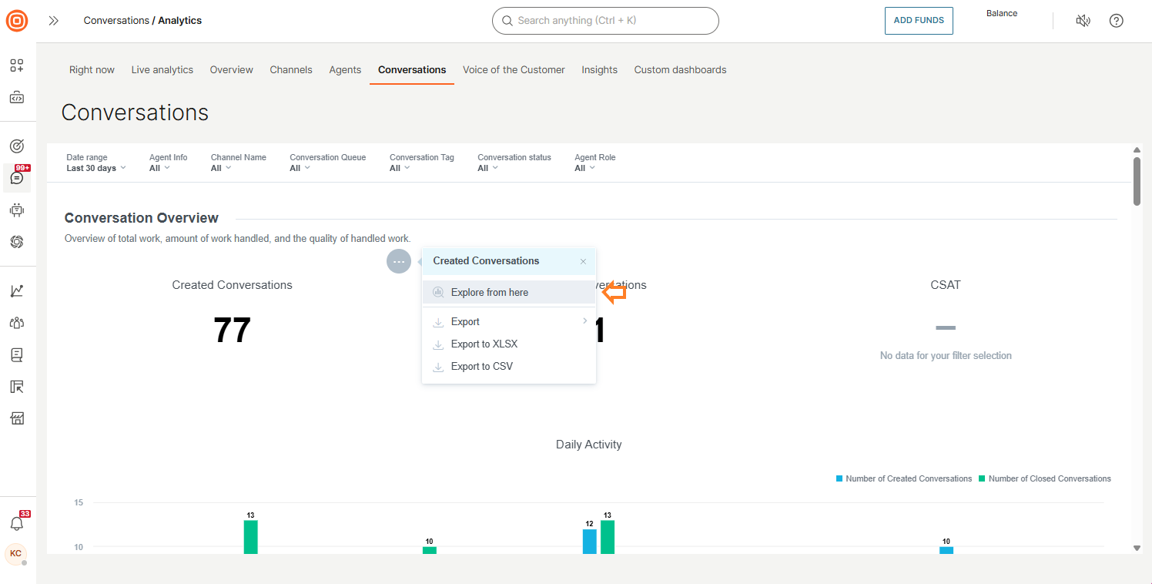Click the notifications bell icon
Screen dimensions: 1152x584
[17, 523]
